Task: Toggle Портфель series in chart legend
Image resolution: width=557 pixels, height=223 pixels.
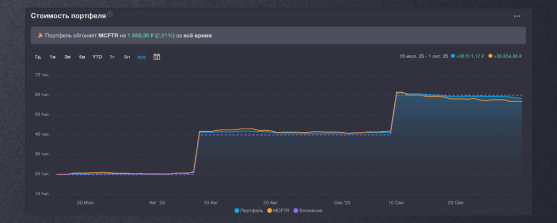Action: 249,210
